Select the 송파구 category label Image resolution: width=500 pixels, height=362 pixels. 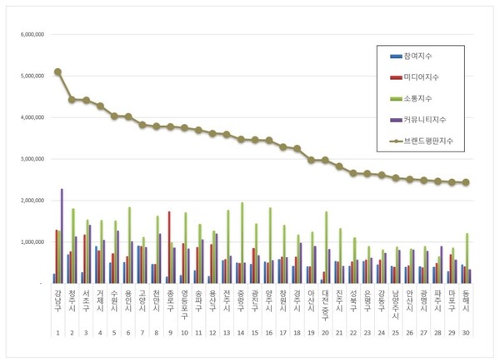198,300
